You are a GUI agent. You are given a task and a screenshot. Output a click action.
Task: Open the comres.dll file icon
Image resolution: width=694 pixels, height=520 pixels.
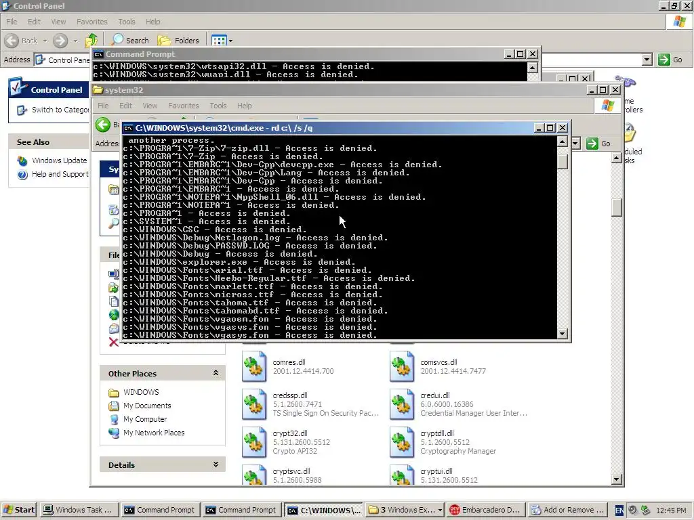pos(255,366)
